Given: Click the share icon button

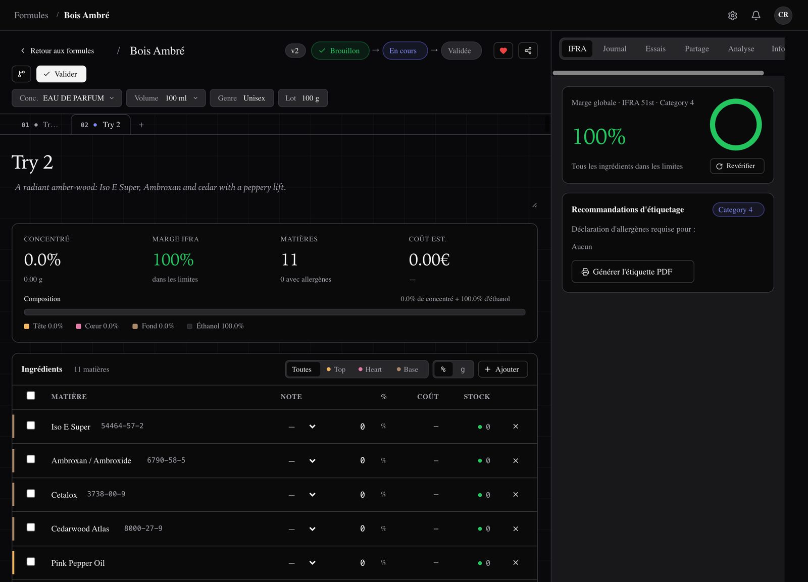Looking at the screenshot, I should coord(528,50).
